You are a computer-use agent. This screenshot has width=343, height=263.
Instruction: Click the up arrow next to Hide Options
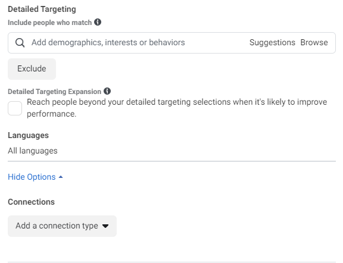[61, 177]
